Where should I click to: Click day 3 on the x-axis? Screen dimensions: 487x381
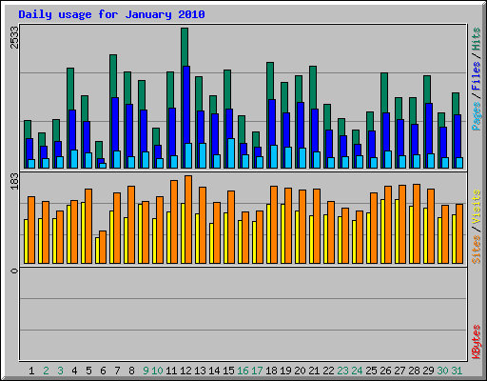coord(60,371)
